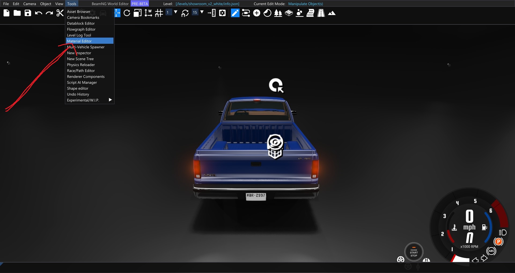Click the right turn signal arrow

[484, 258]
